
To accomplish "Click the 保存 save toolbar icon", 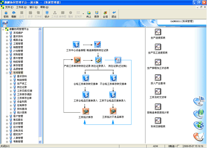I will (x=96, y=14).
